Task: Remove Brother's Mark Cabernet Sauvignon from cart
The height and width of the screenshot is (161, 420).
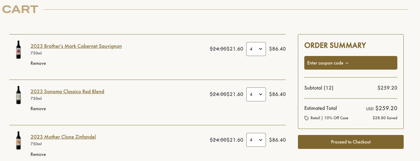Action: click(x=38, y=63)
